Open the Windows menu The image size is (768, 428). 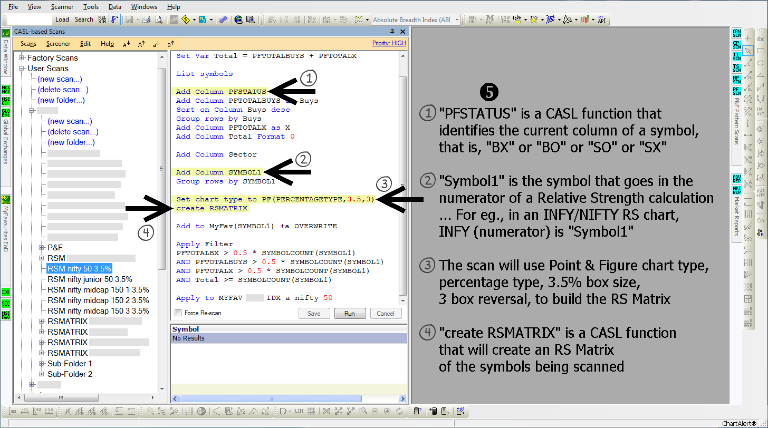[x=144, y=7]
